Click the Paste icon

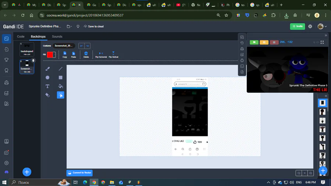(x=74, y=55)
